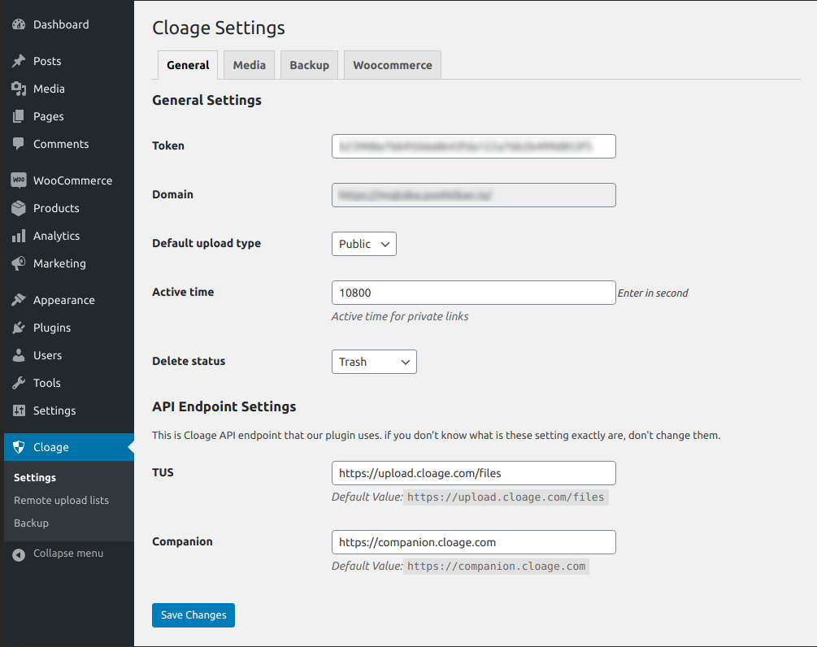Open the Media menu label
Screen dimensions: 817x647
click(x=49, y=89)
